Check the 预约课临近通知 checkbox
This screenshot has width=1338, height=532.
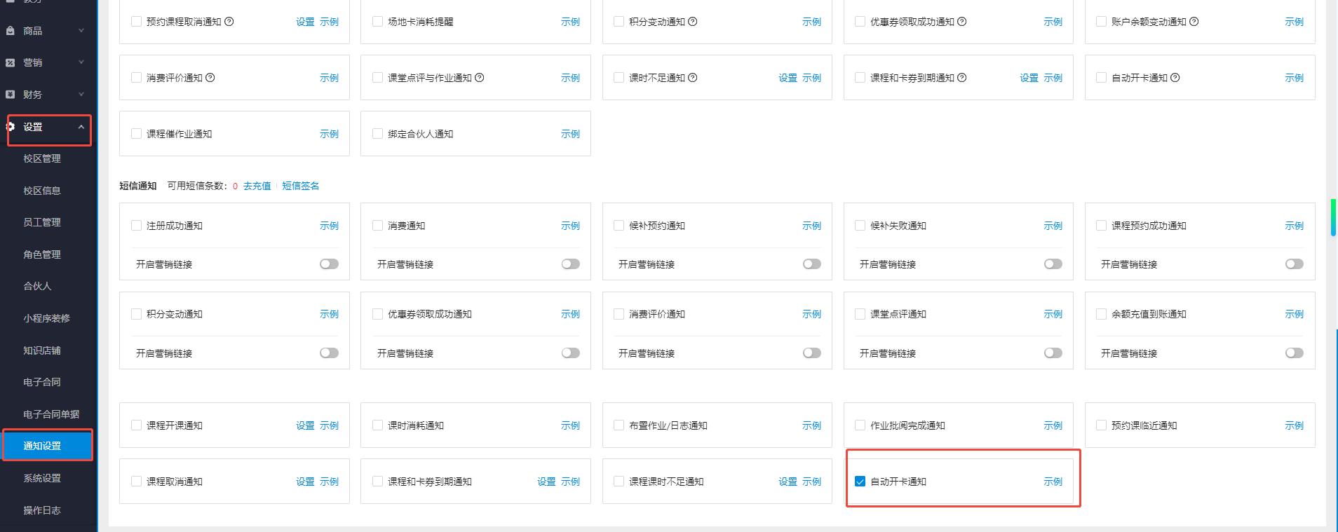coord(1101,425)
